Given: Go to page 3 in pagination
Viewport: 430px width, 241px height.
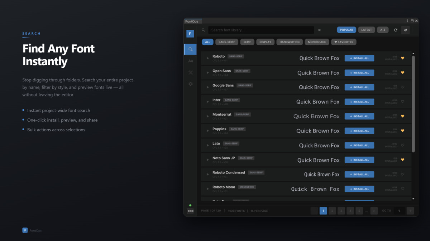Looking at the screenshot, I should click(x=341, y=211).
